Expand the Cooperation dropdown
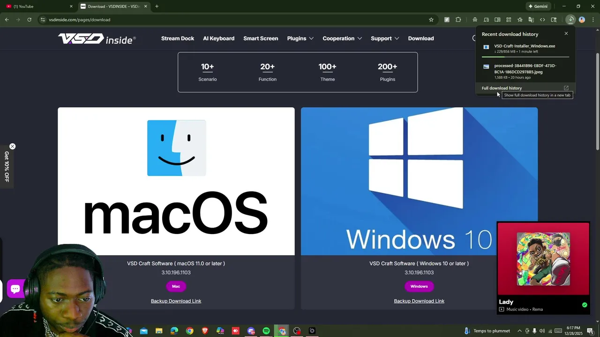 342,38
